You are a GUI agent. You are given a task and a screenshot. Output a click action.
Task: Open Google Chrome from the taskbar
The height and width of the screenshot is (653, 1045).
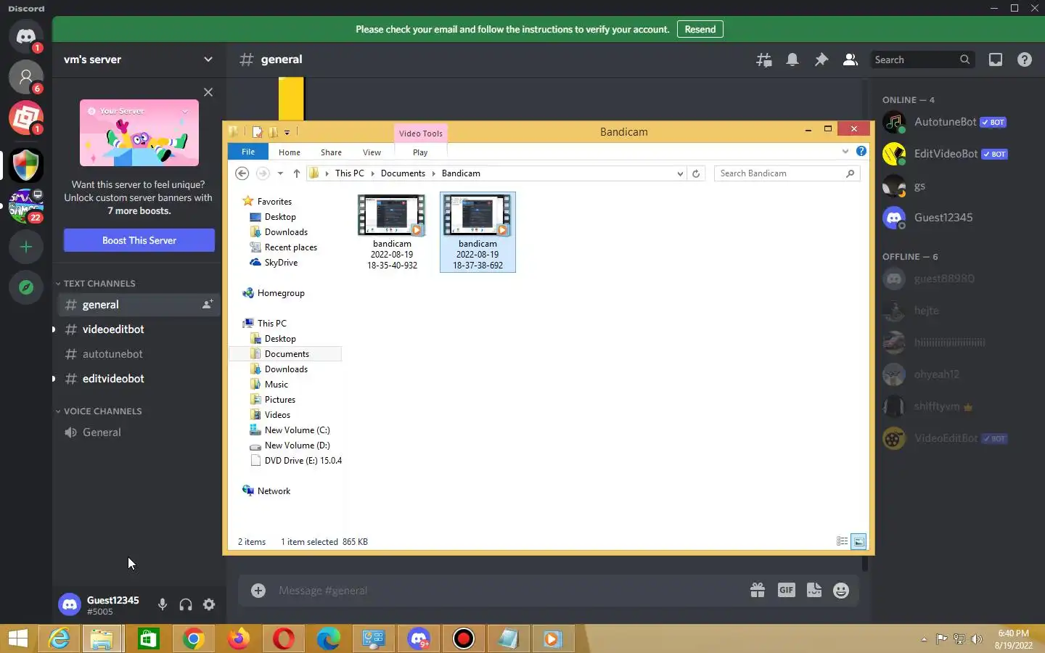(x=193, y=639)
